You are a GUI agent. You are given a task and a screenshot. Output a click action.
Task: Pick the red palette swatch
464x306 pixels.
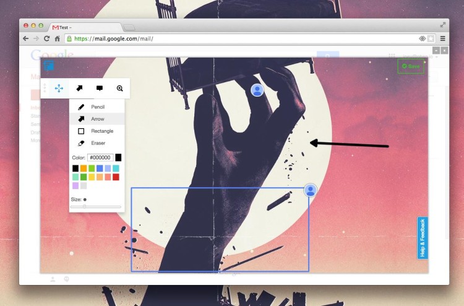coord(116,177)
